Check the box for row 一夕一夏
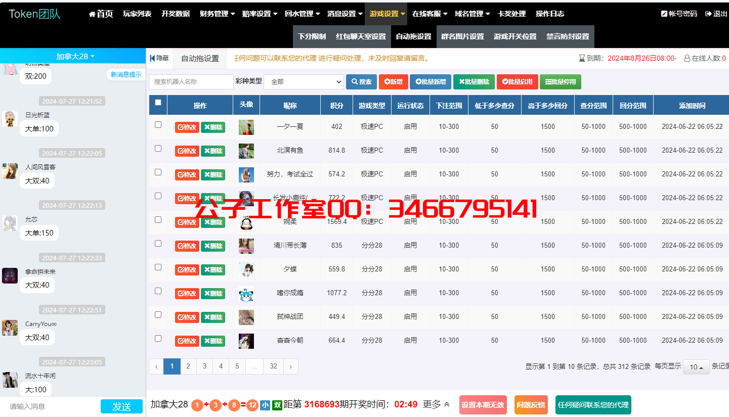 [158, 124]
